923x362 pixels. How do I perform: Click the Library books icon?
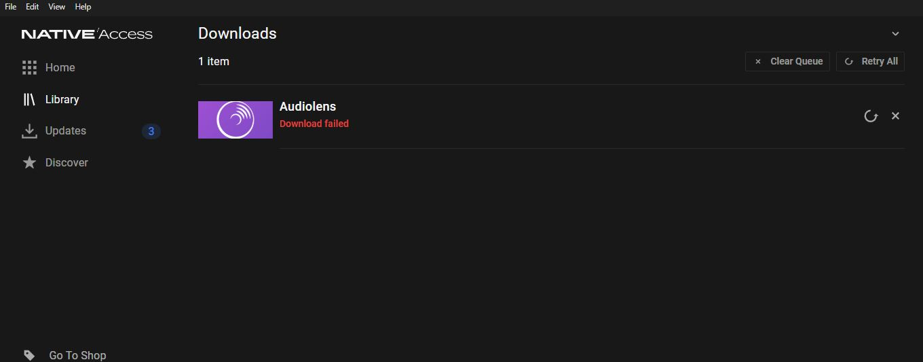[x=29, y=99]
